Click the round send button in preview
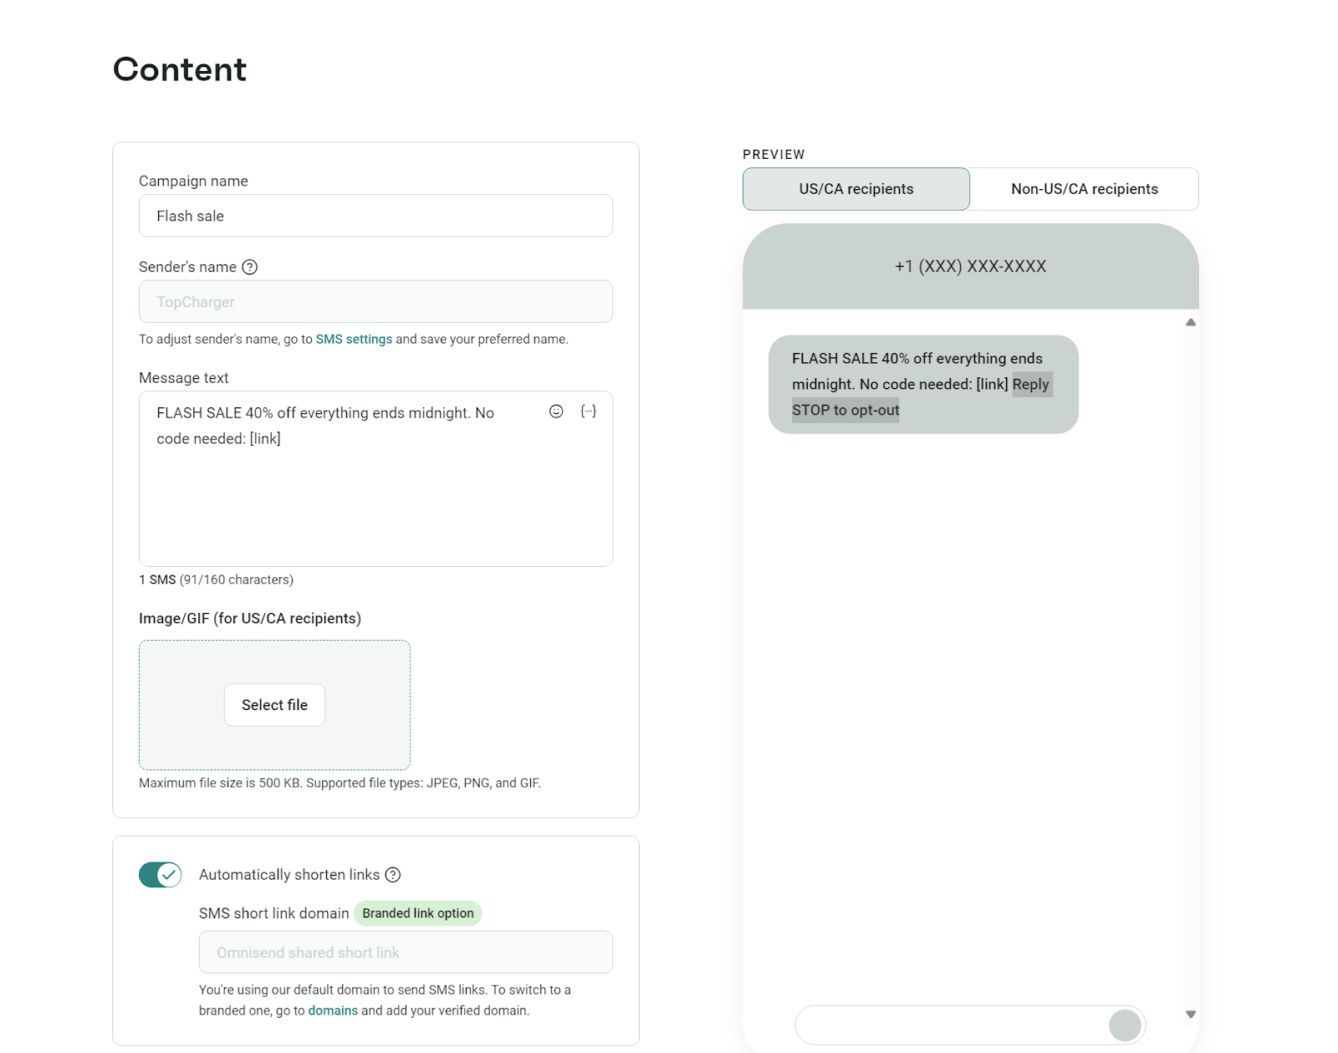Image resolution: width=1338 pixels, height=1053 pixels. click(1125, 1025)
